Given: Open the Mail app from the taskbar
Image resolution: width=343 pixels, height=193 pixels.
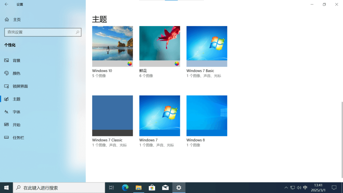Looking at the screenshot, I should click(165, 187).
